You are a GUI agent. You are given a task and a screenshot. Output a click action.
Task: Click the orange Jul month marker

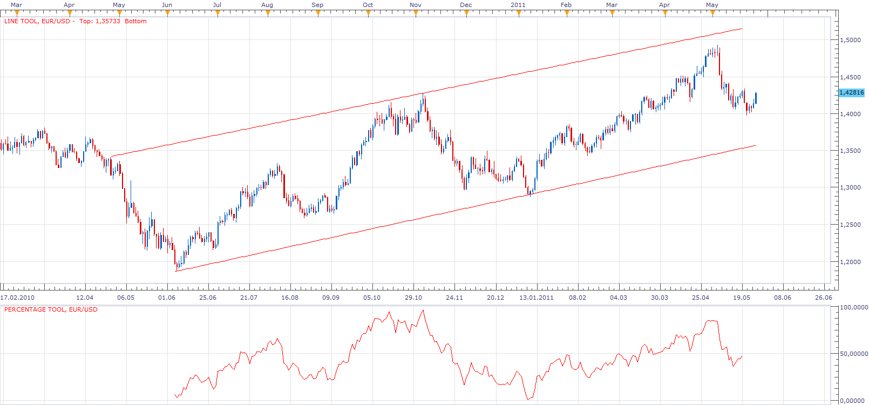coord(218,13)
